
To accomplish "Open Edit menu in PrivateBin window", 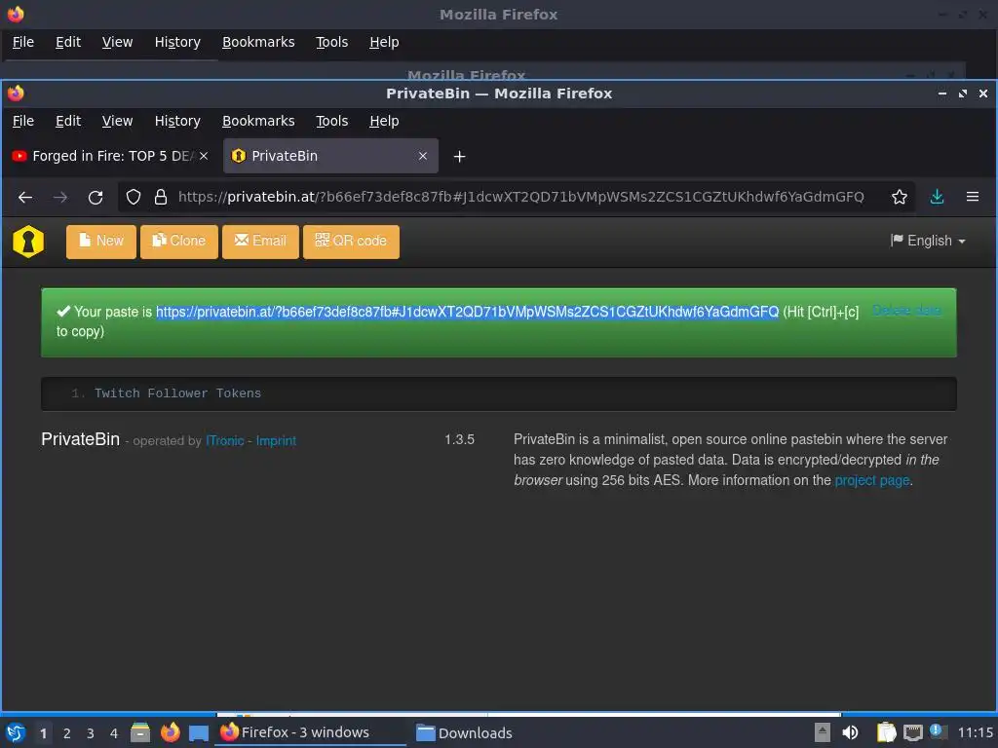I will (68, 121).
